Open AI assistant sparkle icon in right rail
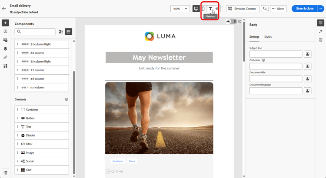Screen dimensions: 326x178 [321, 31]
